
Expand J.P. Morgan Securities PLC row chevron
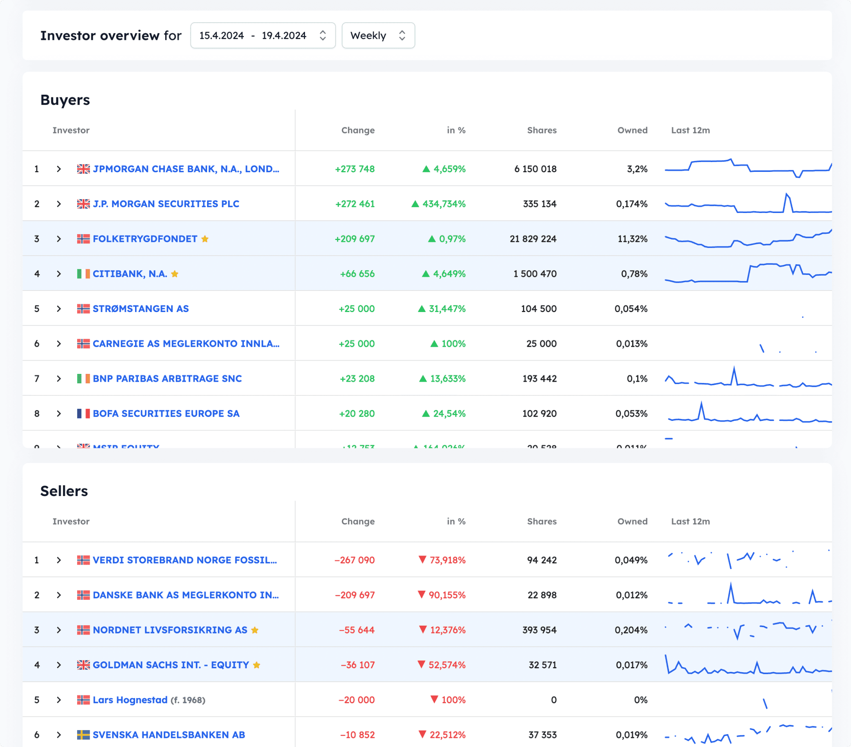click(59, 204)
